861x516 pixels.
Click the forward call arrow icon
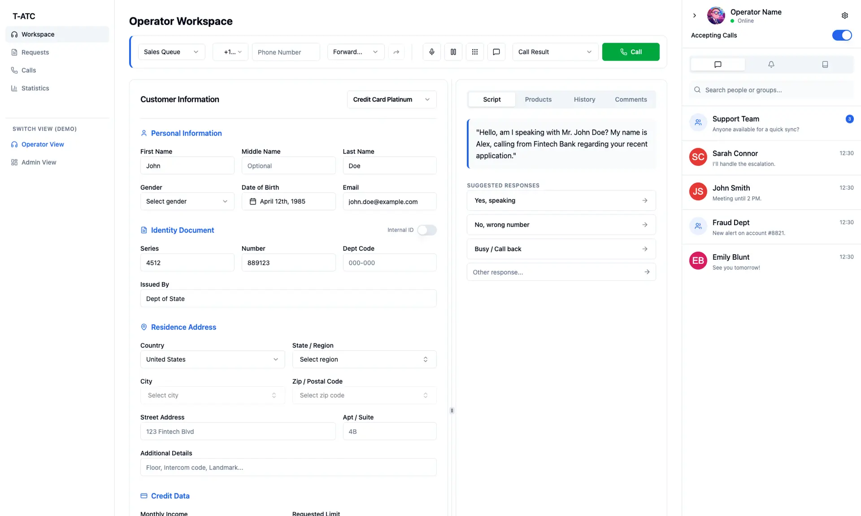coord(396,52)
